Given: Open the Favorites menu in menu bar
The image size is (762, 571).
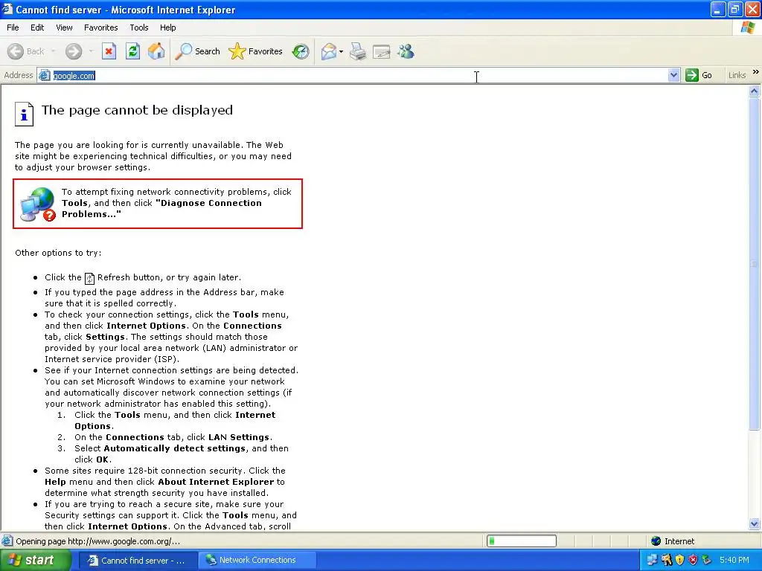Looking at the screenshot, I should 100,28.
